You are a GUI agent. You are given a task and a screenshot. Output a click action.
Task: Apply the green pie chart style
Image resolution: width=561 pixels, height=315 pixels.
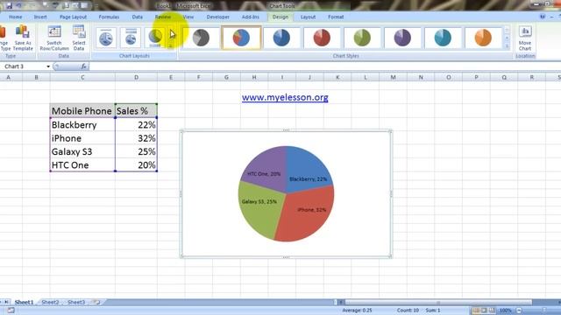362,38
